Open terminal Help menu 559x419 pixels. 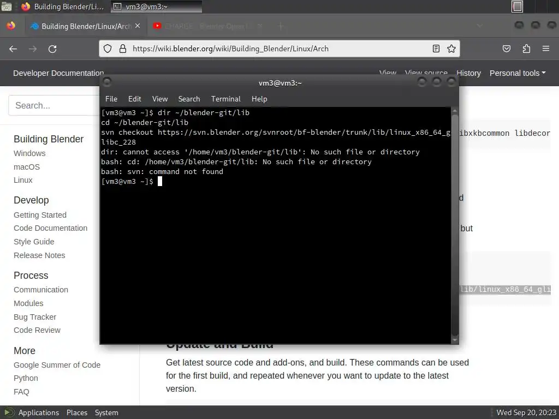point(259,99)
